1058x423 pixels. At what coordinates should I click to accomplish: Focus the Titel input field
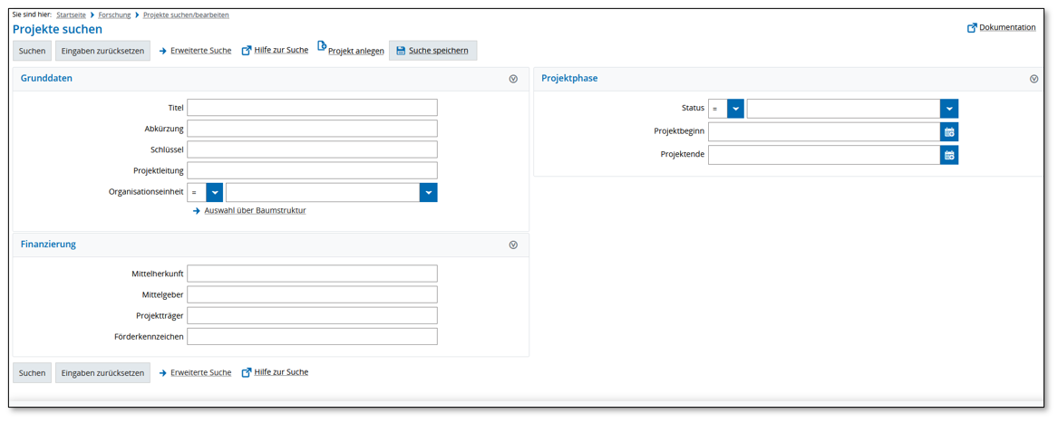(312, 108)
